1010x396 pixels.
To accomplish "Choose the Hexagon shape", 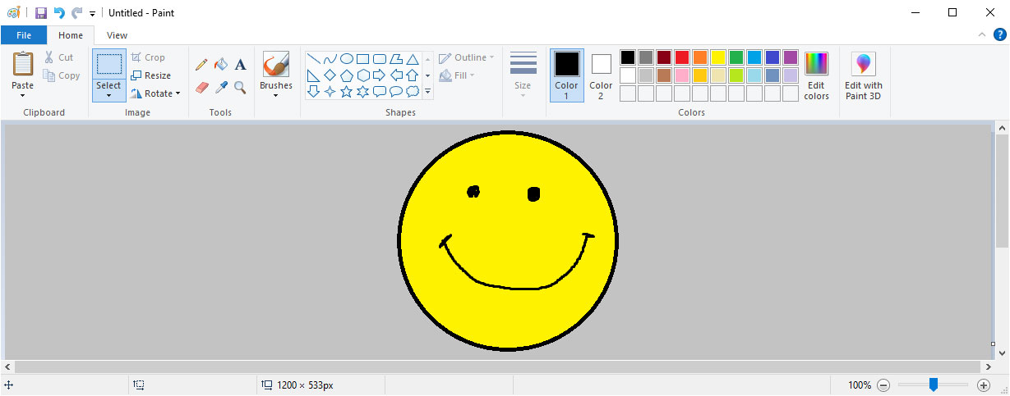I will (x=363, y=75).
